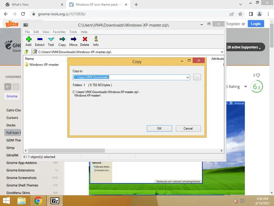Screen dimensions: 274x206
Task: Click the 7-Zip taskbar icon
Action: pyautogui.click(x=55, y=201)
